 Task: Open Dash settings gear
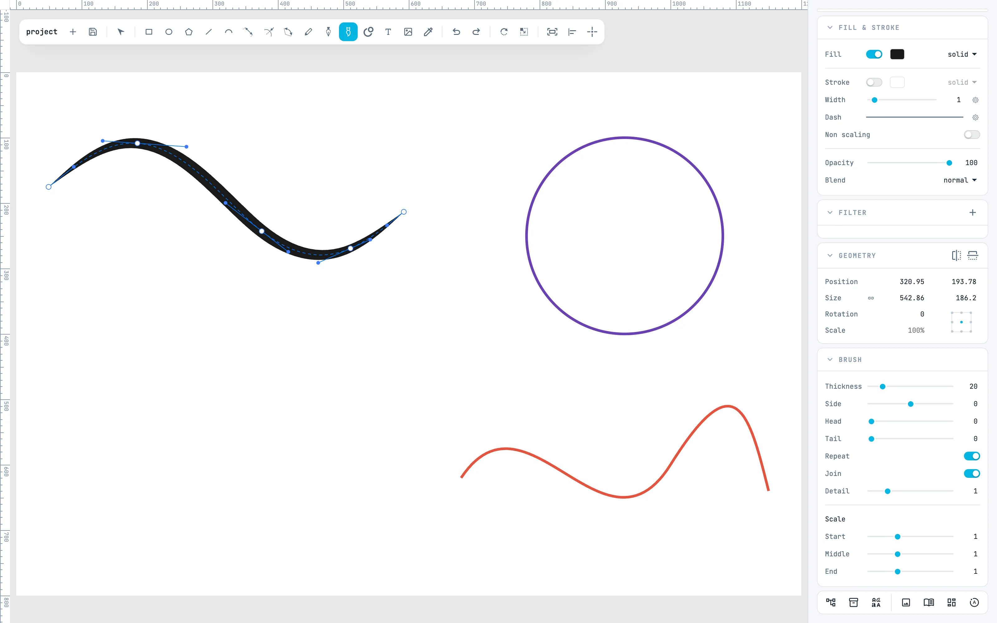coord(975,117)
